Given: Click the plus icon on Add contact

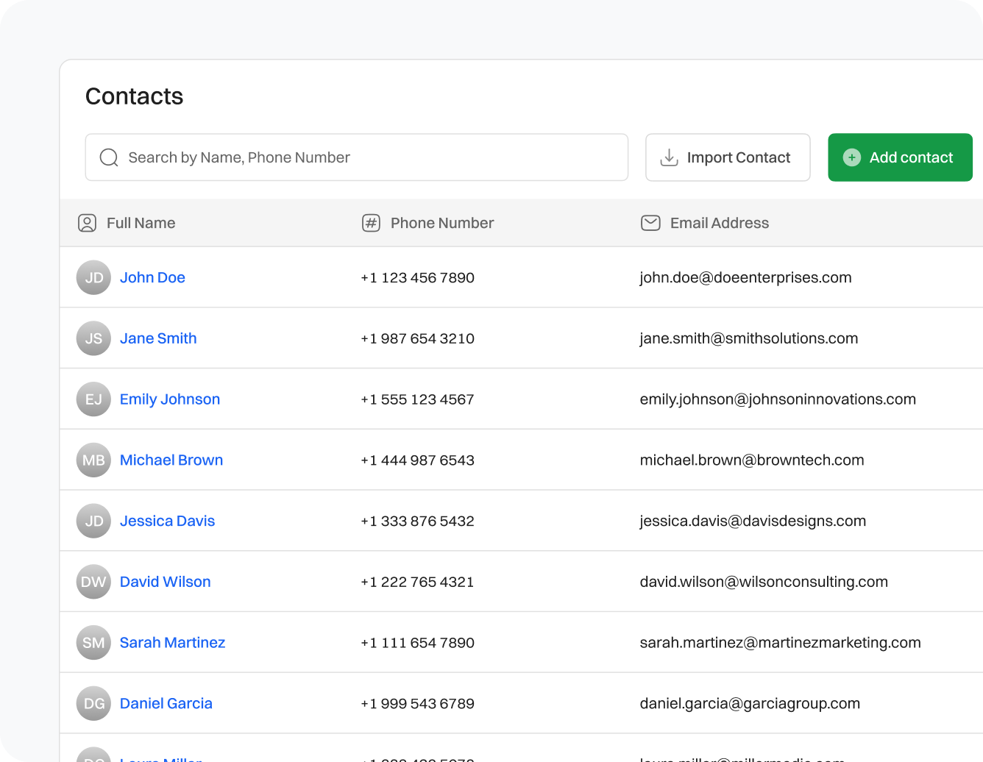Looking at the screenshot, I should click(x=851, y=157).
